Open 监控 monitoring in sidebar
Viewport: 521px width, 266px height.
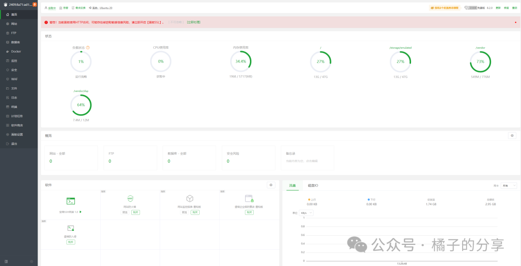click(x=19, y=61)
